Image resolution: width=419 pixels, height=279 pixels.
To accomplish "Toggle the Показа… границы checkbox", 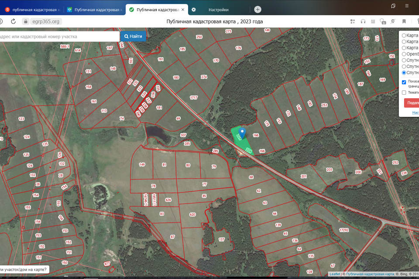I will [x=404, y=82].
